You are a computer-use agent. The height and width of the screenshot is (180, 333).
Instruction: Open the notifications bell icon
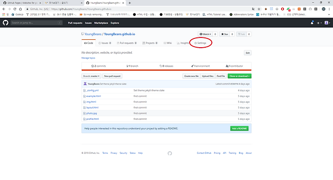312,23
